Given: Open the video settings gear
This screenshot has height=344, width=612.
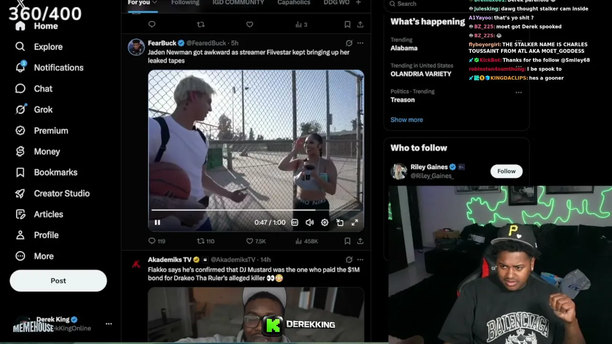Looking at the screenshot, I should [325, 223].
